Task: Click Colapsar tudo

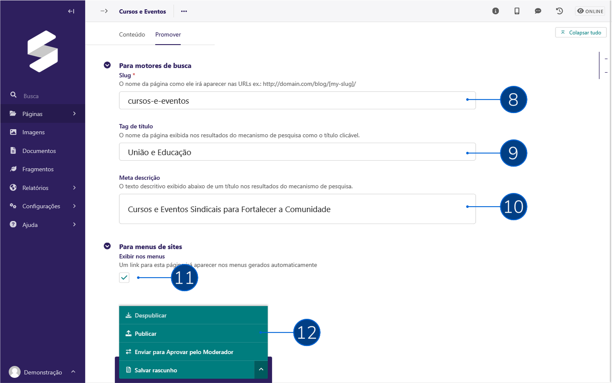Action: point(581,32)
